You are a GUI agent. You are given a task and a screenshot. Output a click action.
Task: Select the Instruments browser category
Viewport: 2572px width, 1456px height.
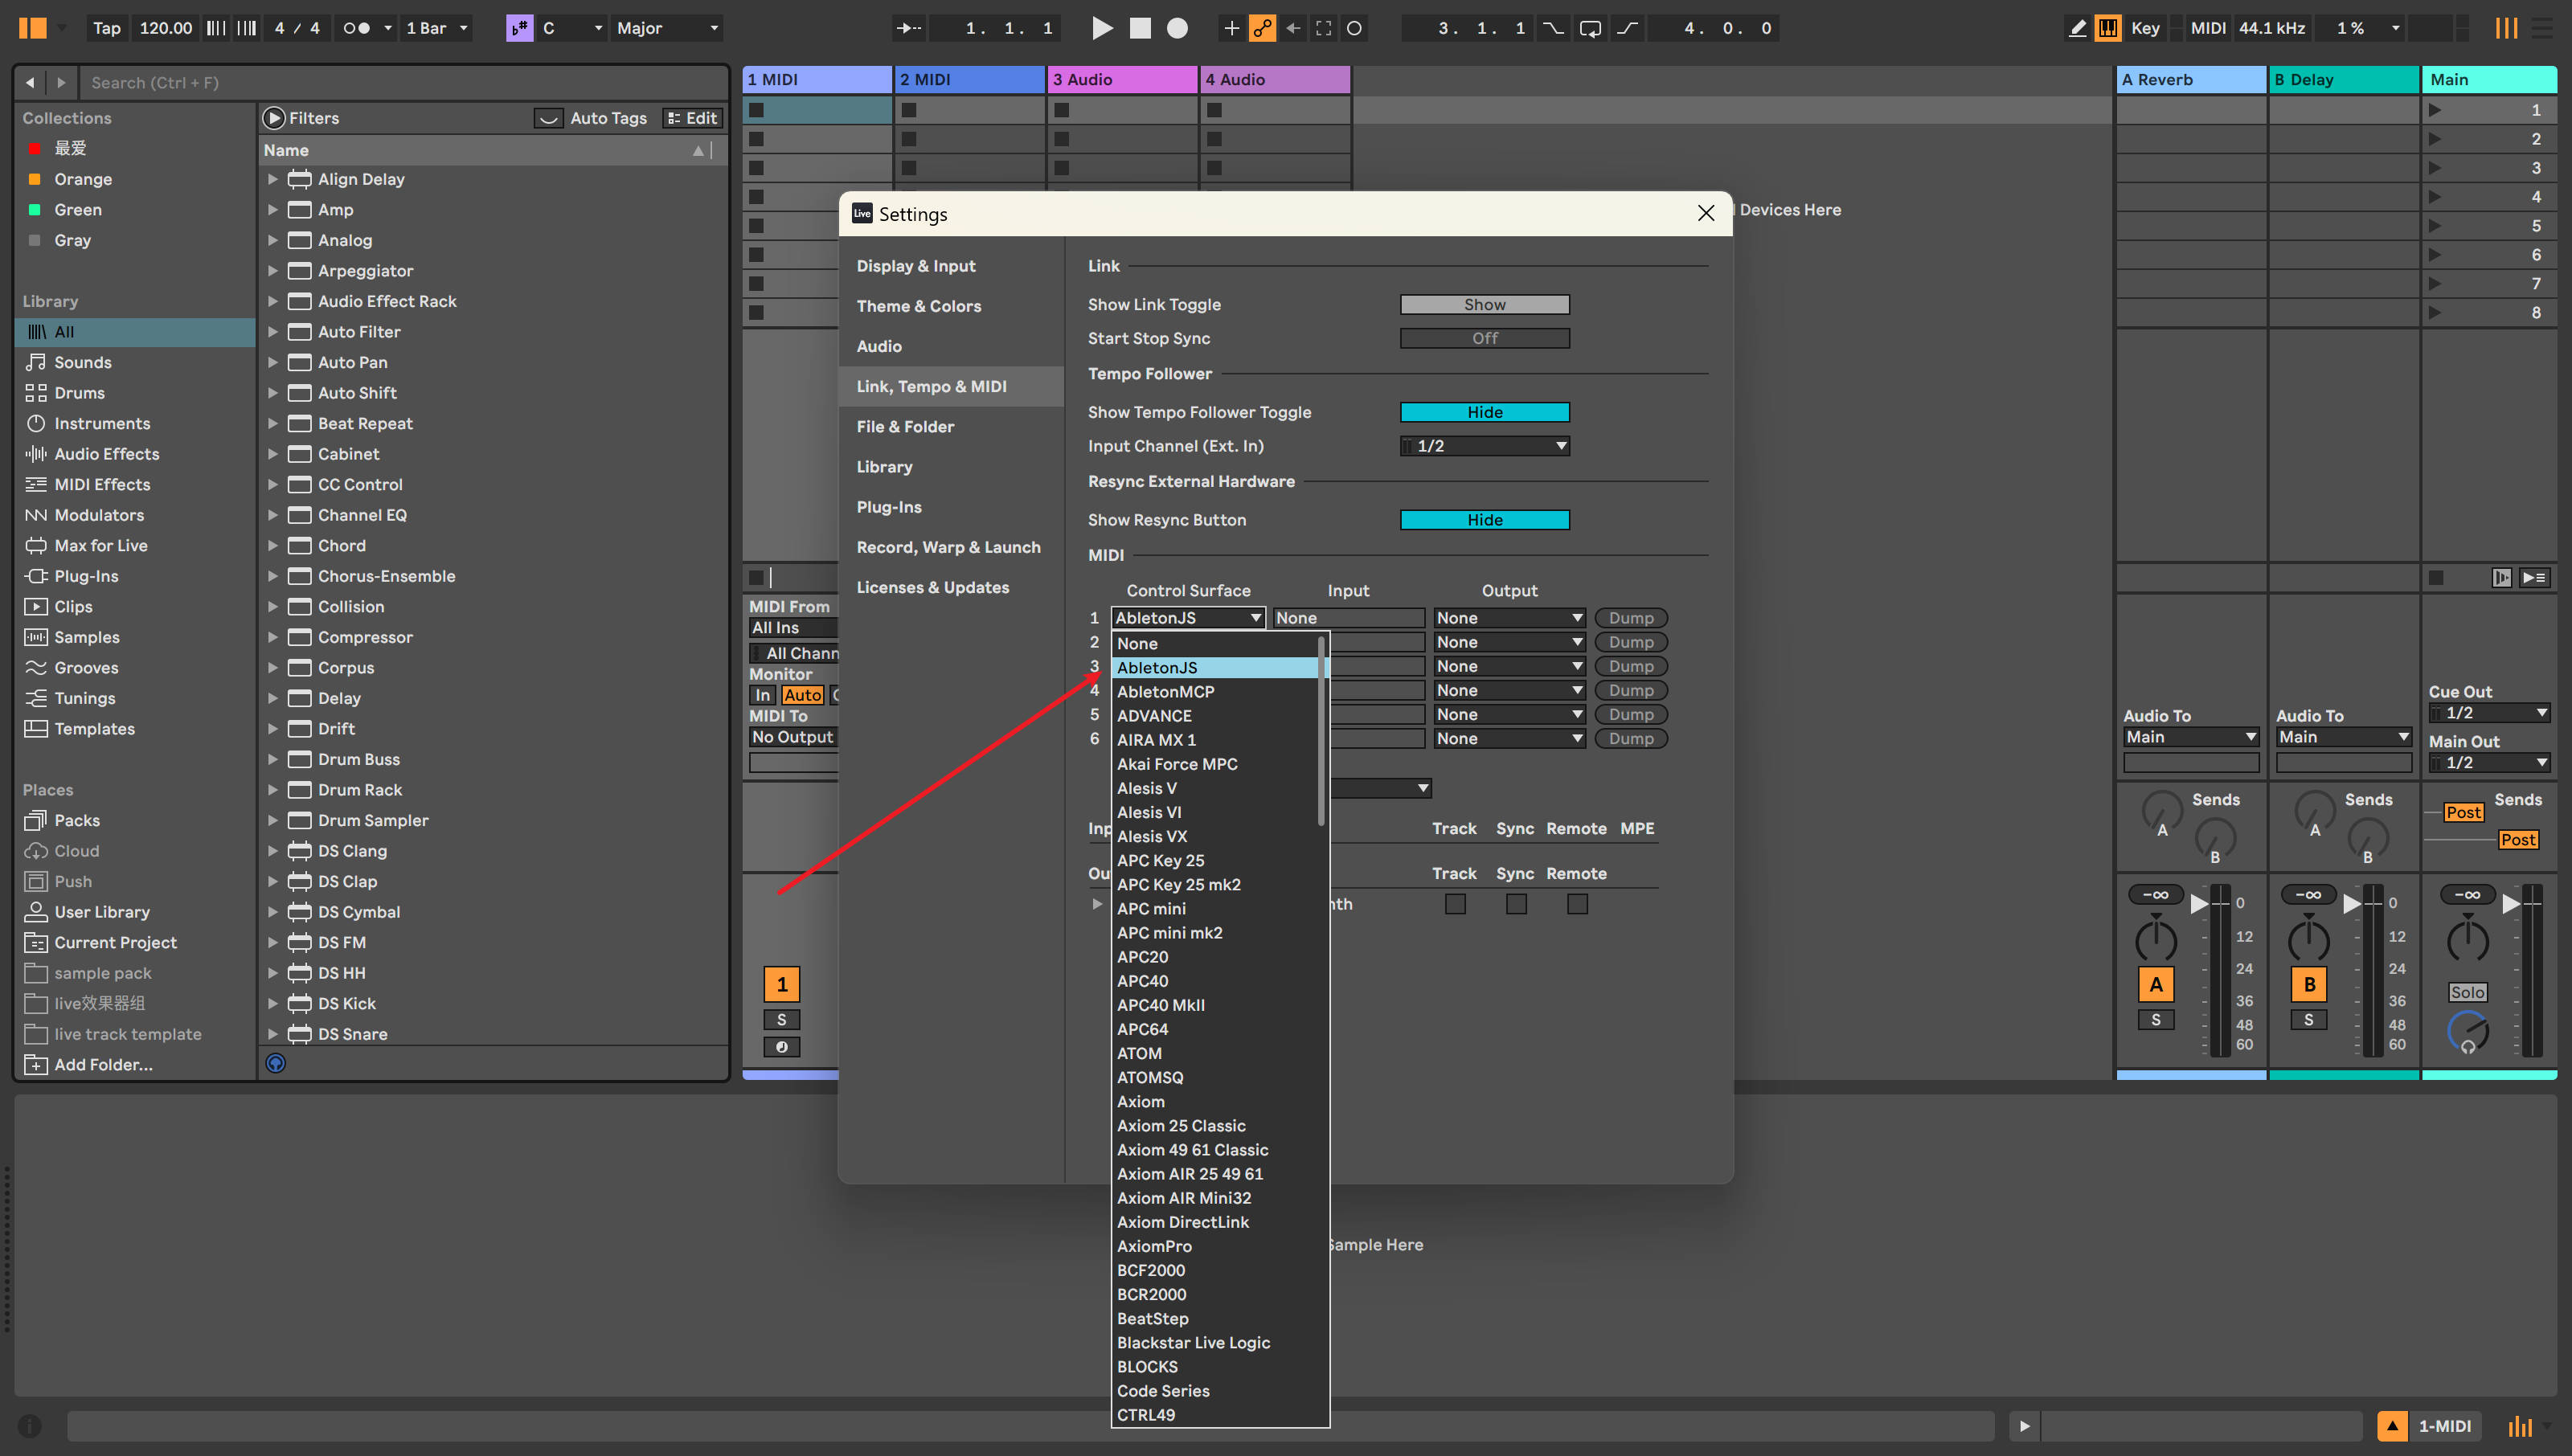101,423
